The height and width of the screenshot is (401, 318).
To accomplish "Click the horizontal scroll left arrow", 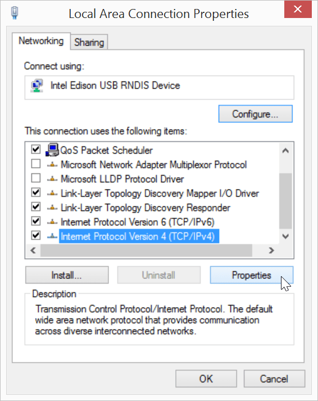I will tap(33, 250).
